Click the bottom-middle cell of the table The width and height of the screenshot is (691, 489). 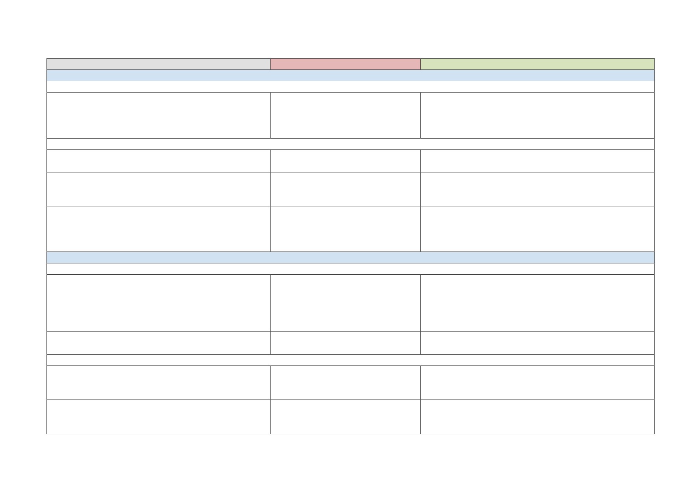point(345,417)
